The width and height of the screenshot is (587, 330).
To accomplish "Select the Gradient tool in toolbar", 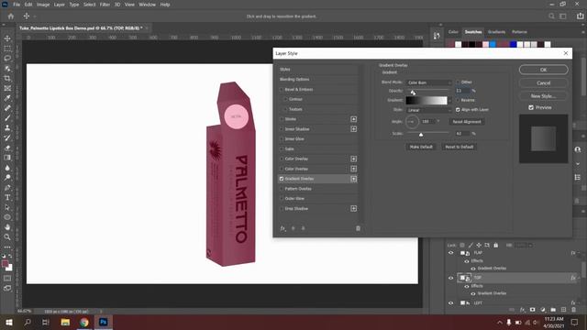I will [x=7, y=158].
